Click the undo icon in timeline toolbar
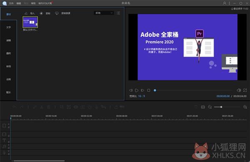Image resolution: width=250 pixels, height=162 pixels. pyautogui.click(x=15, y=107)
